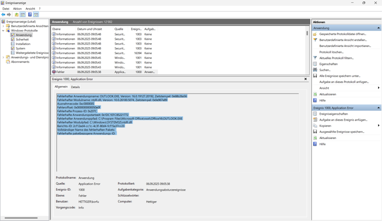
Task: Close the event preview pane with X
Action: point(306,79)
